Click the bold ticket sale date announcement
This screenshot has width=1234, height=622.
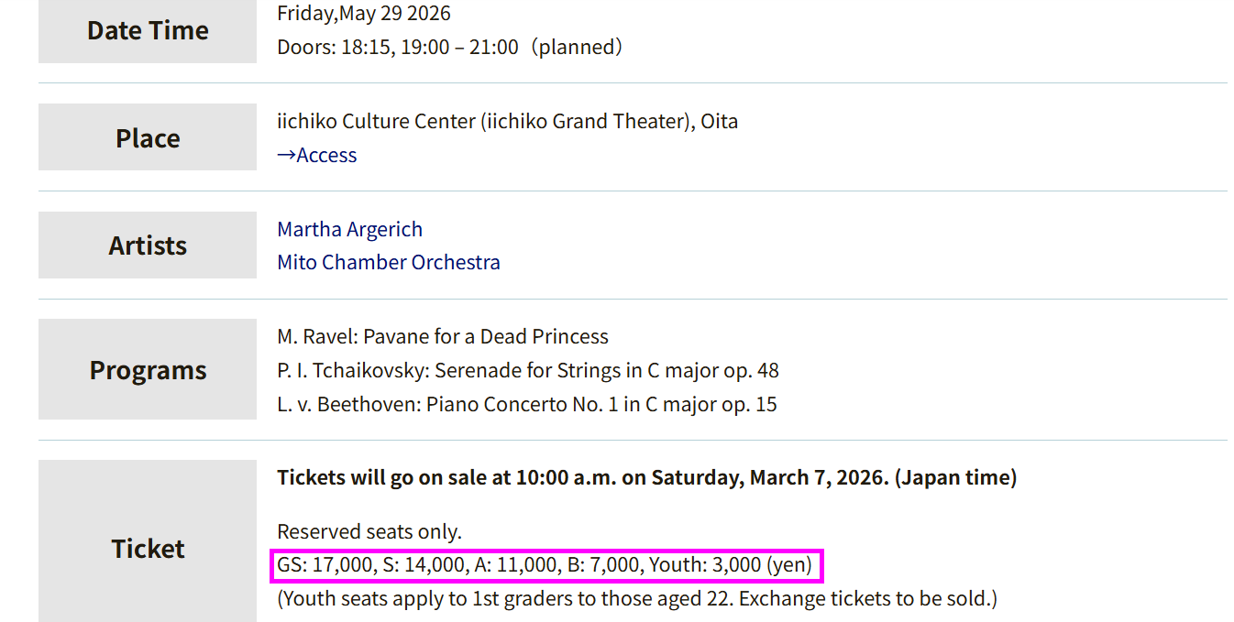coord(646,478)
